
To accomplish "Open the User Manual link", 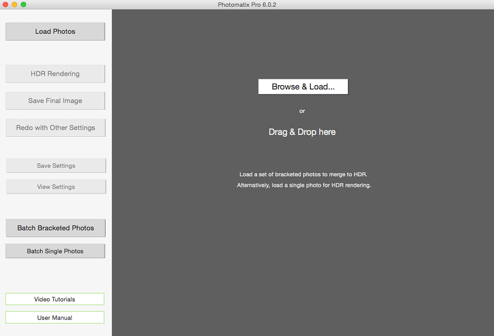I will [54, 318].
